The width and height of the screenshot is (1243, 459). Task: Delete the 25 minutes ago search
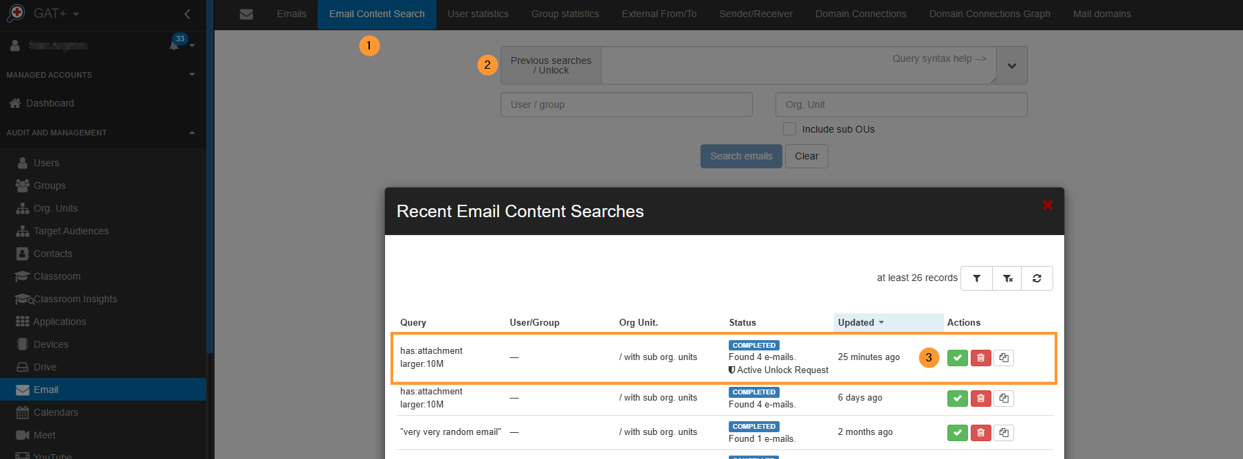[980, 358]
